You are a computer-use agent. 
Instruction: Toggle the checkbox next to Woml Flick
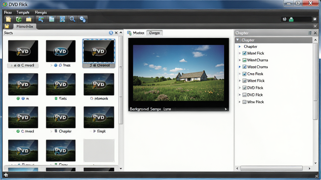tap(245, 81)
